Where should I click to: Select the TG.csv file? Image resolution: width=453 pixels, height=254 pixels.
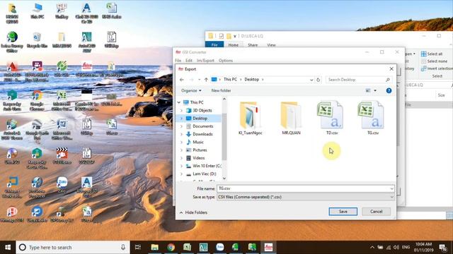[372, 118]
